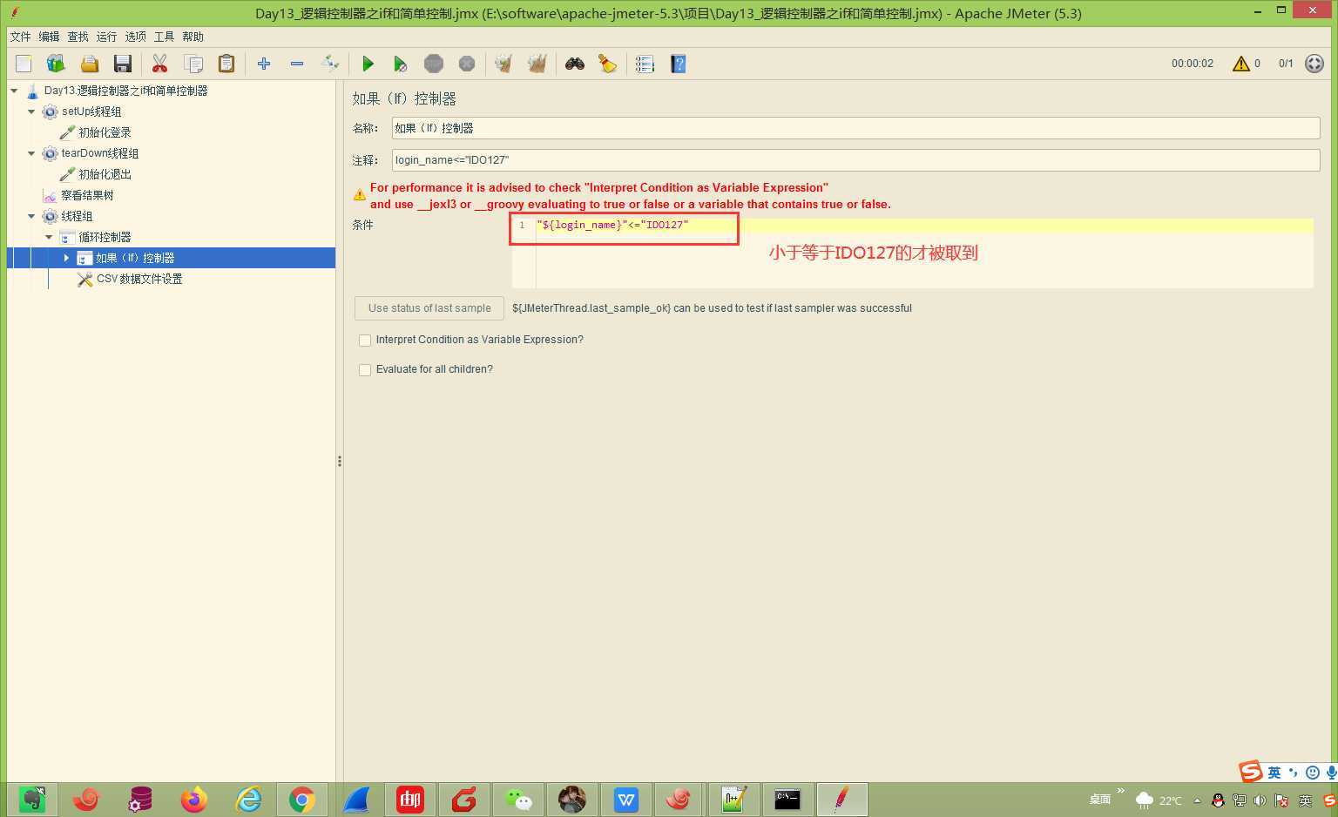Expand all tree nodes with plus icon

[264, 64]
